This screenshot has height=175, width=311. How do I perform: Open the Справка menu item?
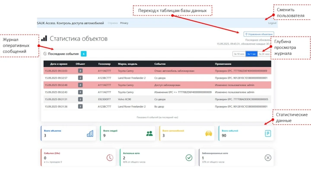click(x=112, y=23)
